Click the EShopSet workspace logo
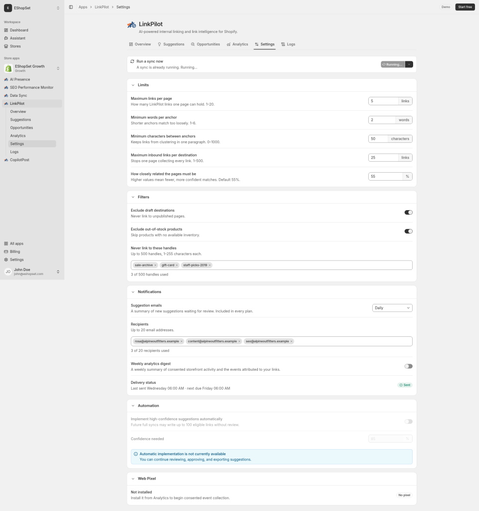This screenshot has height=511, width=479. tap(8, 8)
